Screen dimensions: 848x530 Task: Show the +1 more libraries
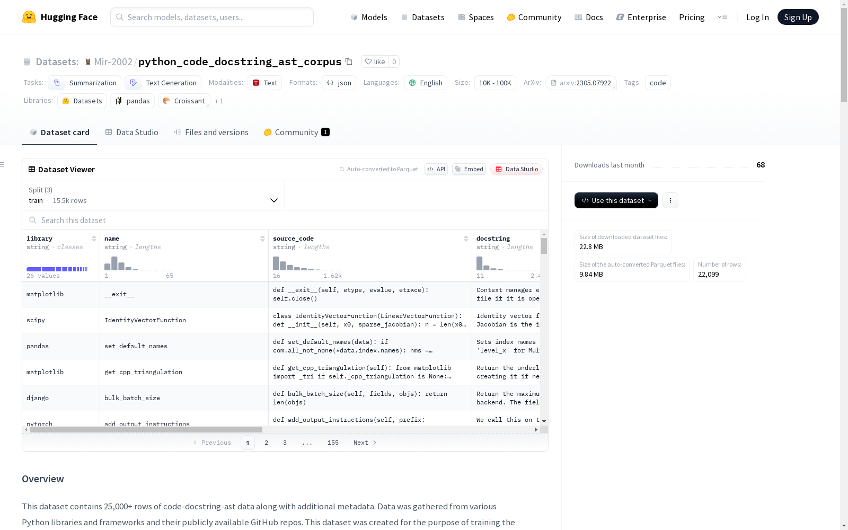pos(219,101)
